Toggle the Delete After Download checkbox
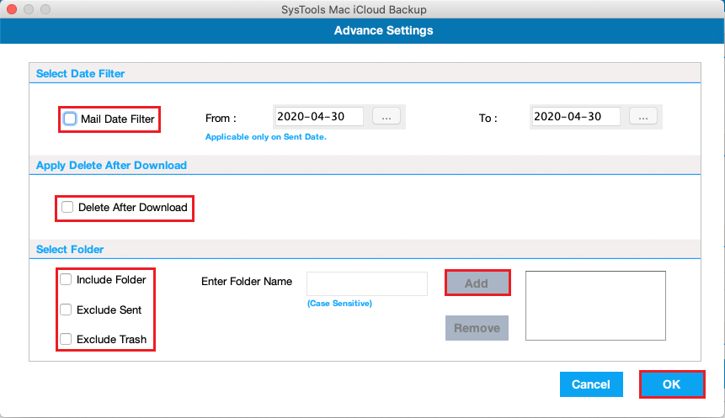 pos(67,207)
